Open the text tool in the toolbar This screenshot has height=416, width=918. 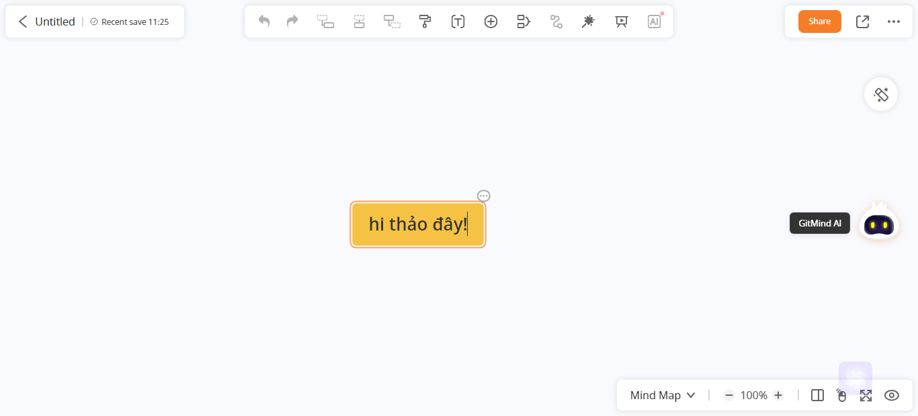[x=458, y=22]
